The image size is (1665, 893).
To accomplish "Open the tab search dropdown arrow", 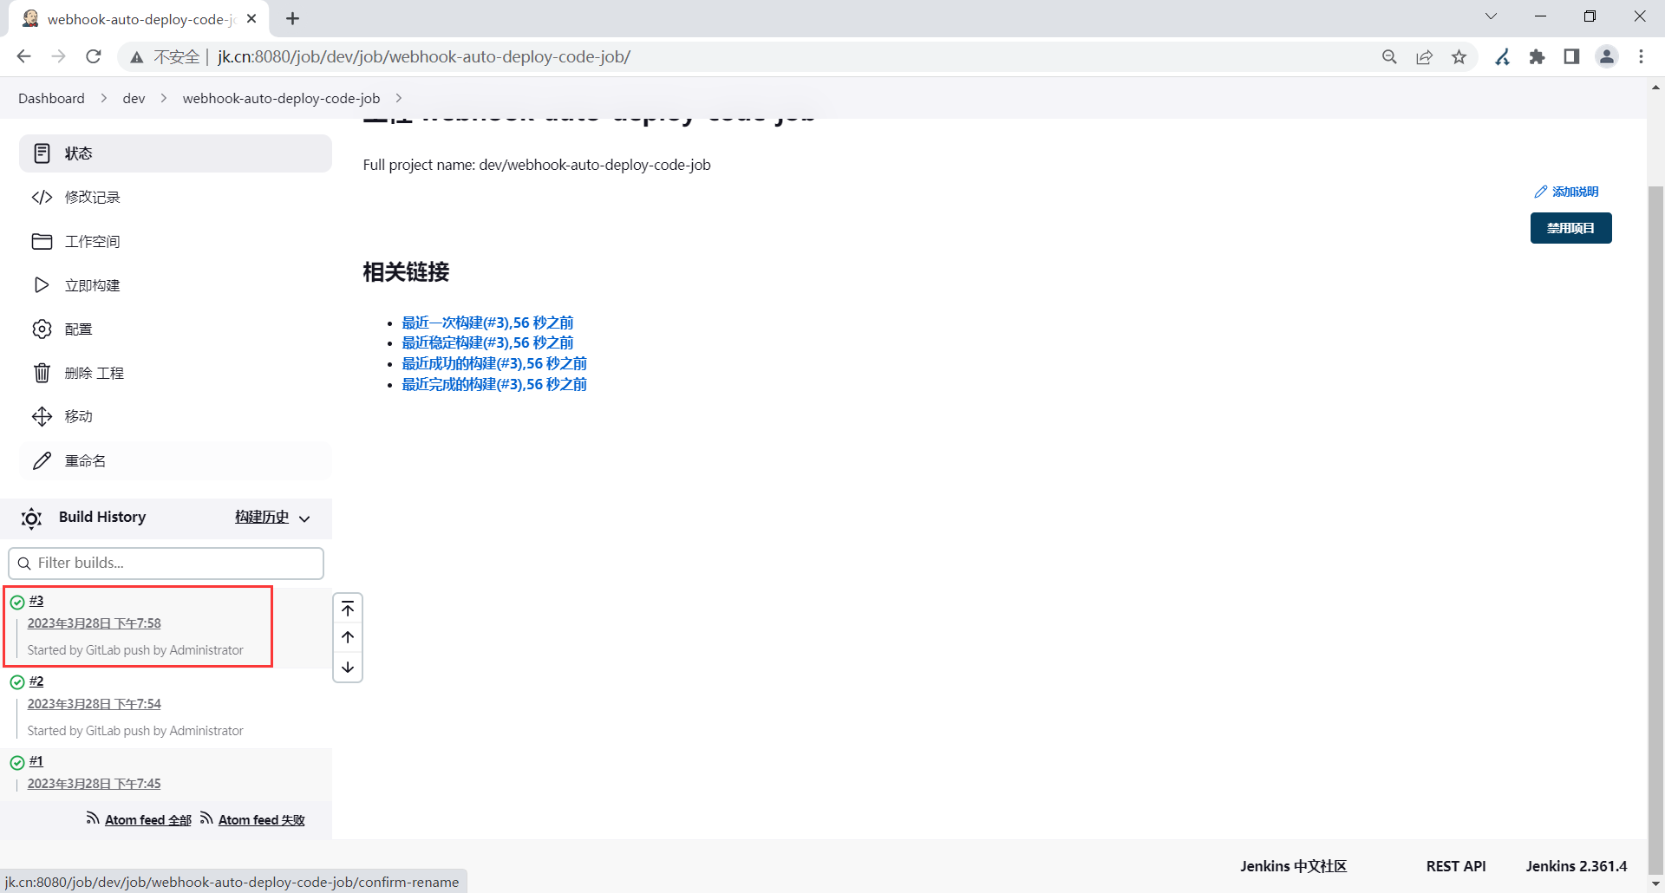I will pyautogui.click(x=1492, y=16).
